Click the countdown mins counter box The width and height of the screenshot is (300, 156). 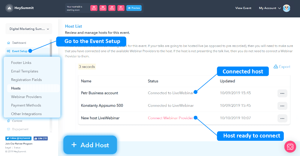pos(112,8)
